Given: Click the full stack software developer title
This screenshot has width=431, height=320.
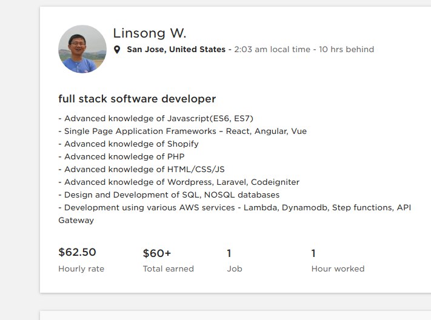Looking at the screenshot, I should coord(137,99).
